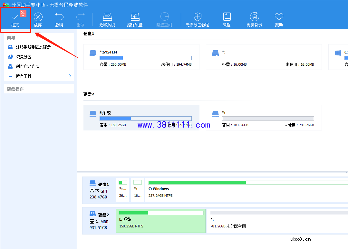Expand the 硬盘操作 panel header
This screenshot has width=348, height=249.
click(39, 89)
